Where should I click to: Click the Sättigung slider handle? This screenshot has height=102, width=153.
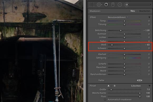pyautogui.click(x=125, y=58)
